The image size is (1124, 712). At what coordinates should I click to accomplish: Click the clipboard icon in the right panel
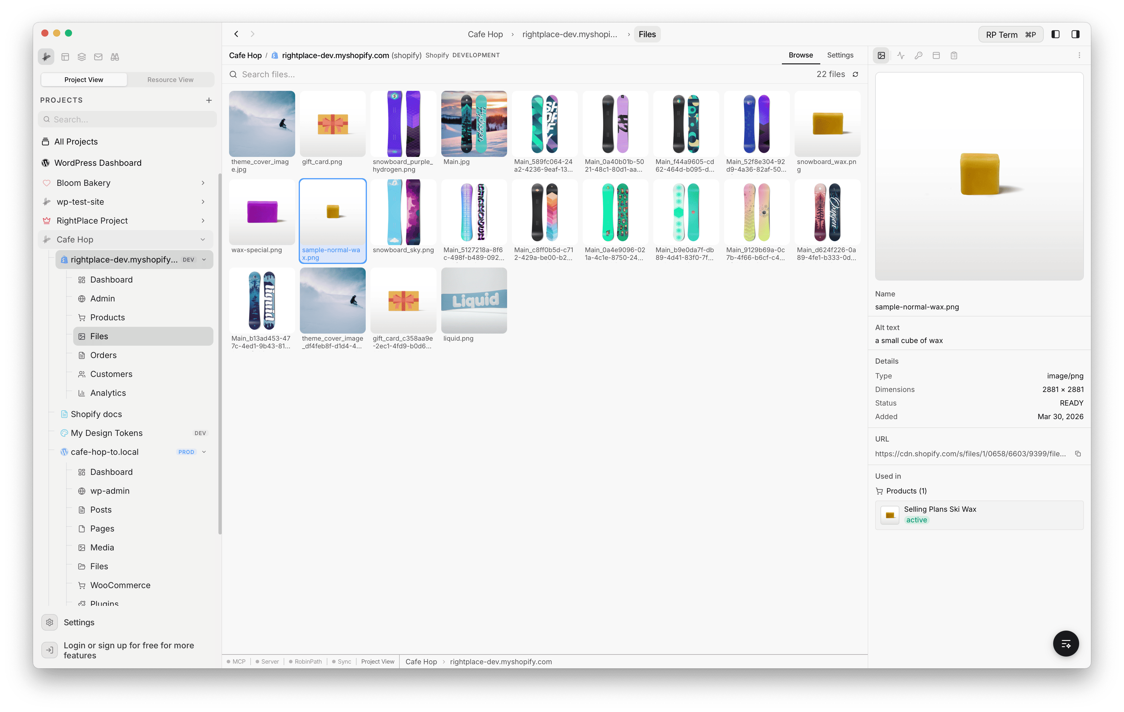954,55
